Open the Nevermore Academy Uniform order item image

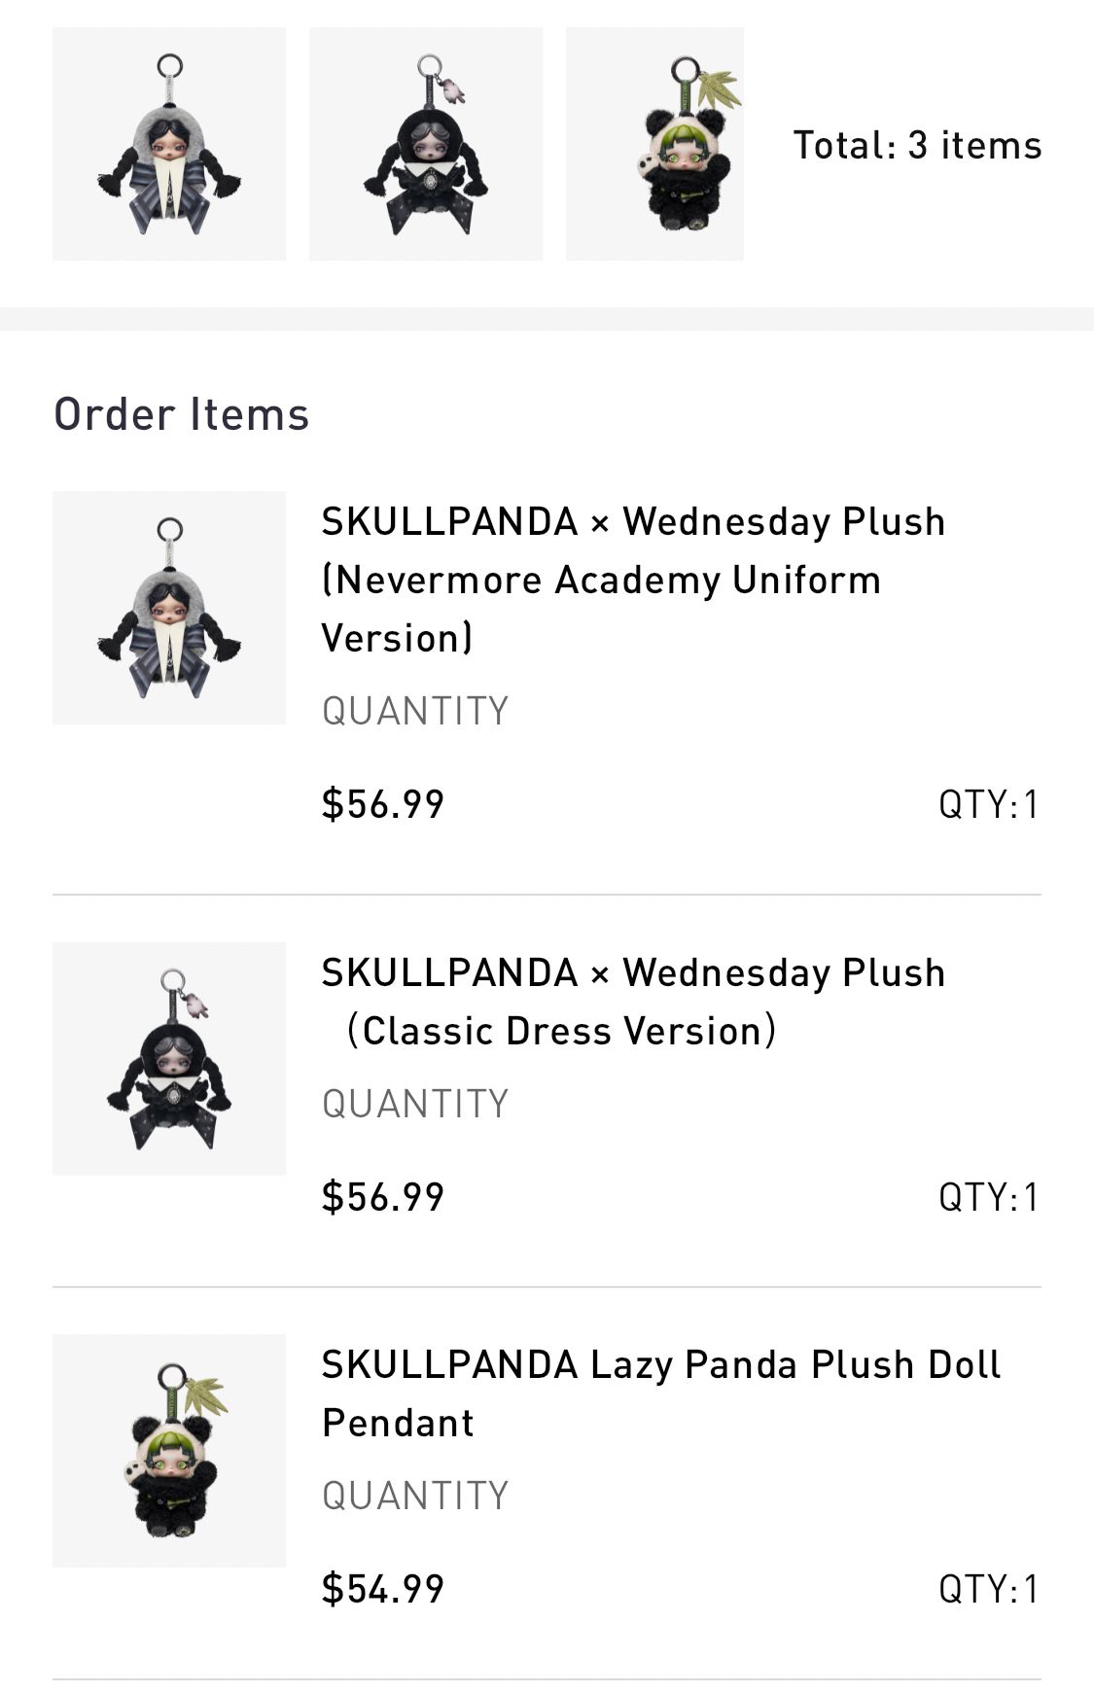[169, 608]
